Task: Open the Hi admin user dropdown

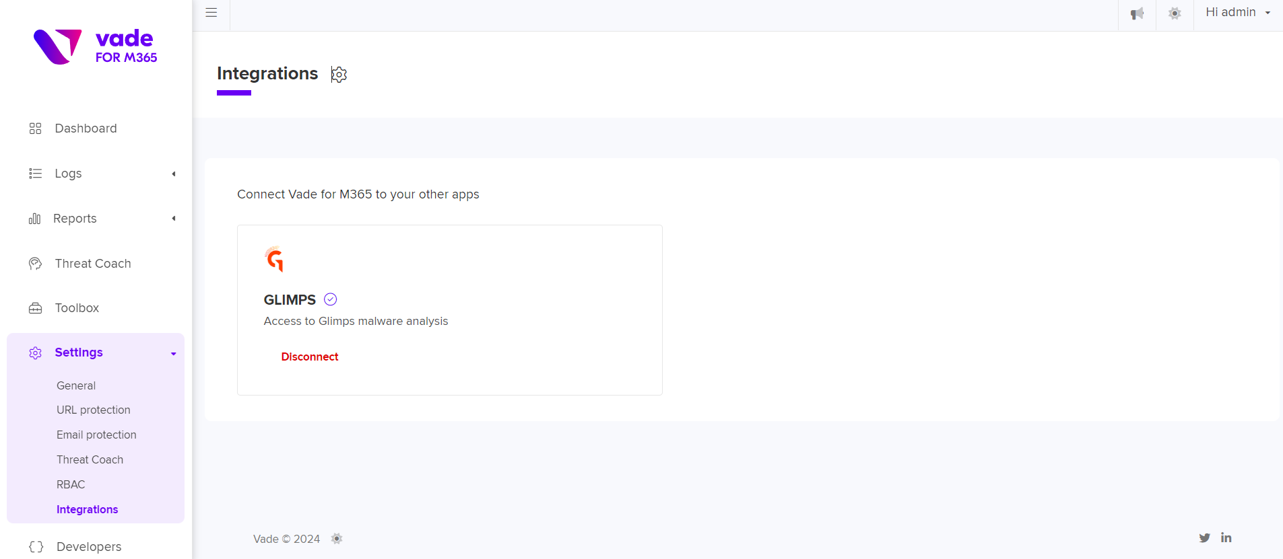Action: tap(1238, 13)
